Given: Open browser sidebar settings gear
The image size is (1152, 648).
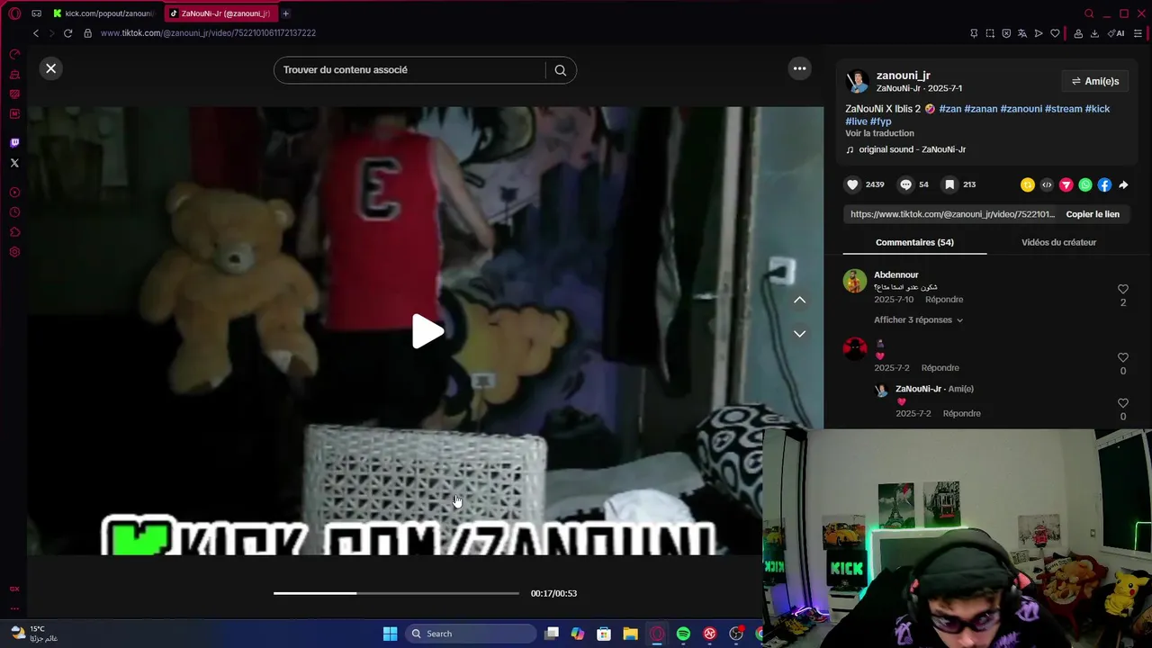Looking at the screenshot, I should 14,252.
